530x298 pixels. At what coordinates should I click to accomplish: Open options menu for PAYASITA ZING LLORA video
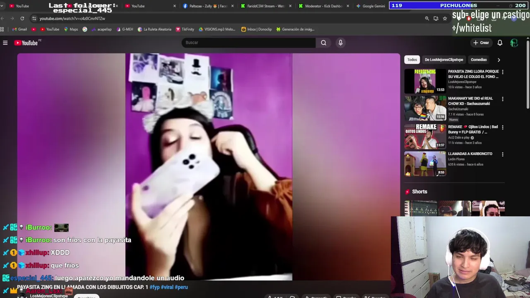pos(503,72)
